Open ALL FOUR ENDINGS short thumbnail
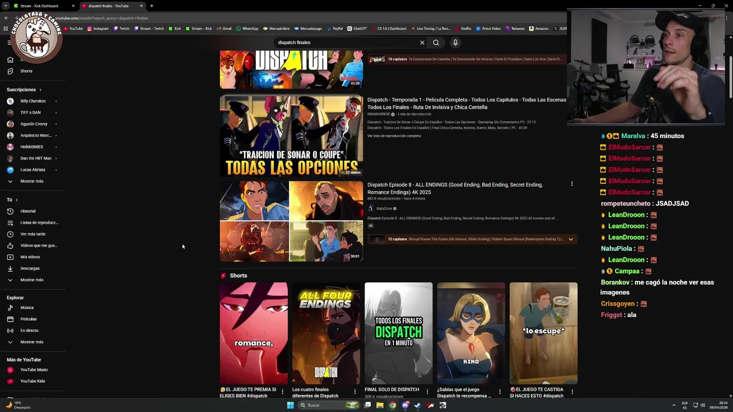 pos(326,333)
